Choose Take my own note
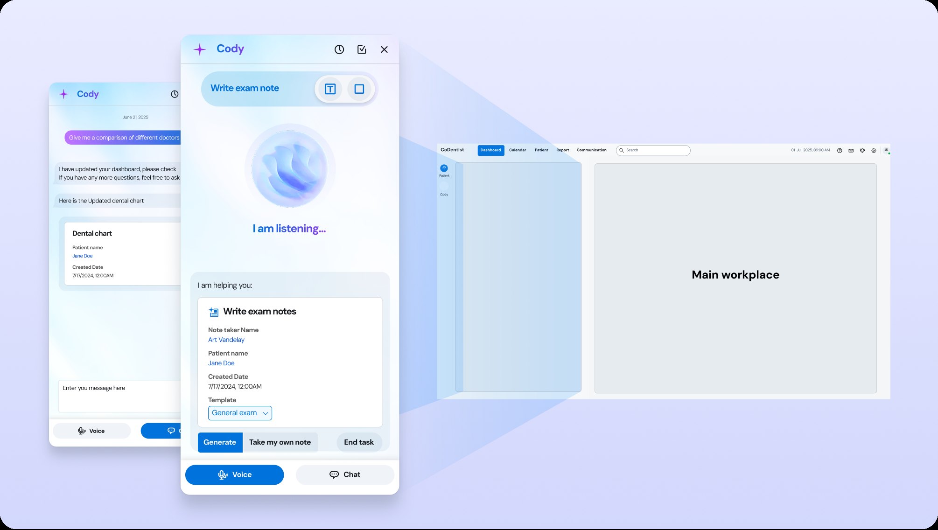The width and height of the screenshot is (938, 530). [280, 442]
